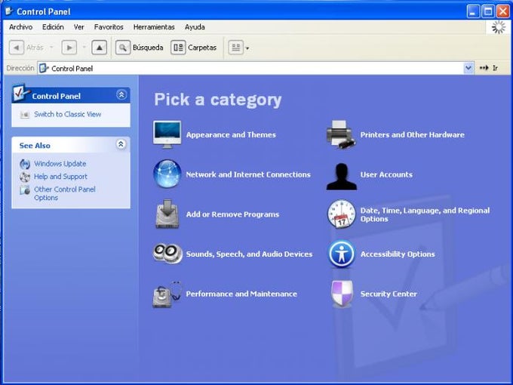Click the Printers and Other Hardware label

pos(412,134)
